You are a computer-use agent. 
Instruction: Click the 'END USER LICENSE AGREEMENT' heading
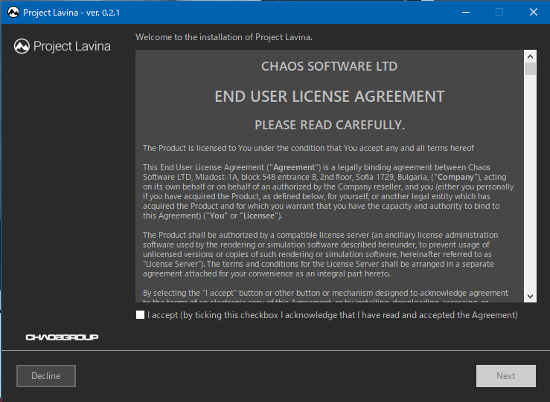(x=330, y=97)
